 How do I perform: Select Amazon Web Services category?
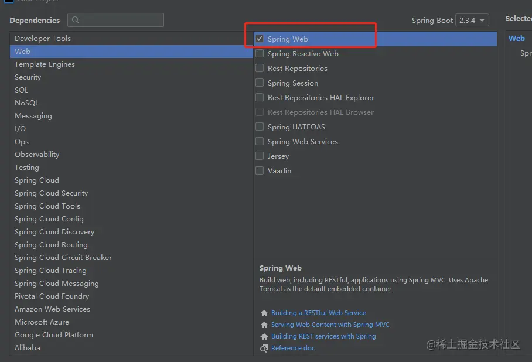[131, 309]
